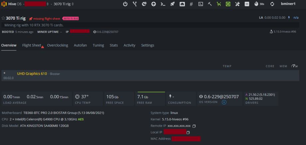Open the 30s refresh interval timer

(x=259, y=4)
